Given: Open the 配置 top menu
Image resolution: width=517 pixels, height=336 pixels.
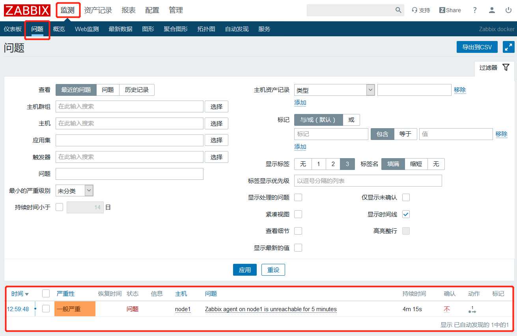Looking at the screenshot, I should (152, 10).
